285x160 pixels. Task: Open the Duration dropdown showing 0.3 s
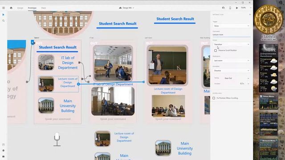pyautogui.click(x=244, y=84)
